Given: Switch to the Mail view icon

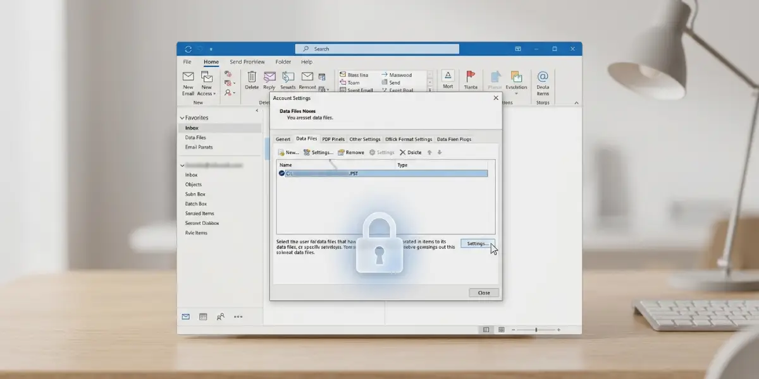Looking at the screenshot, I should tap(186, 316).
